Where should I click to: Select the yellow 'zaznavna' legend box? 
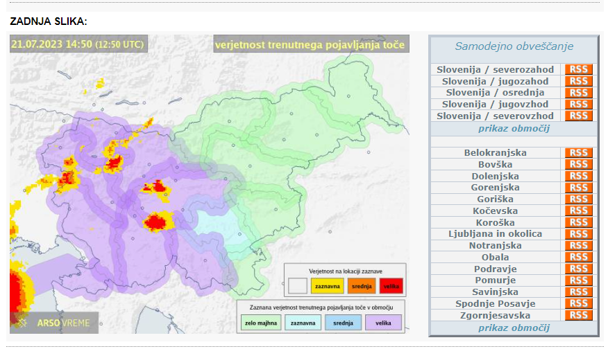tap(322, 285)
